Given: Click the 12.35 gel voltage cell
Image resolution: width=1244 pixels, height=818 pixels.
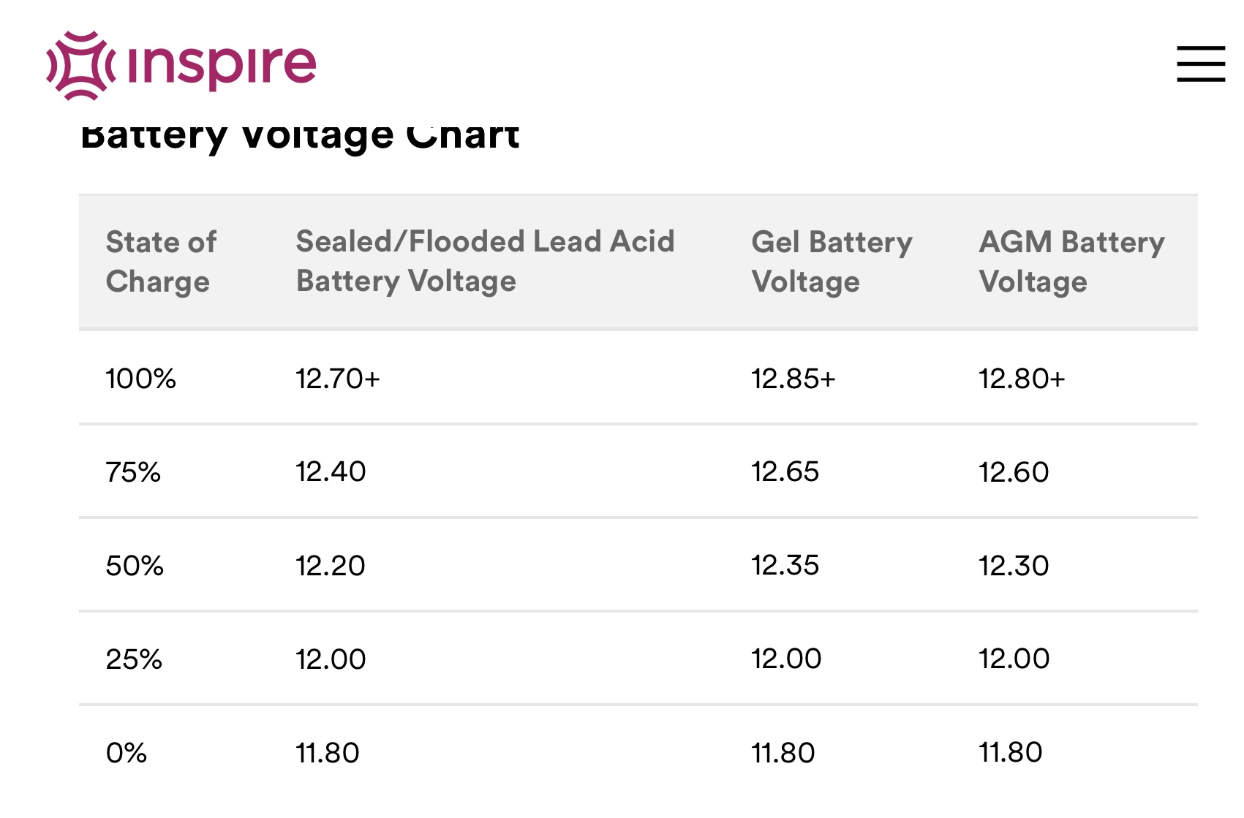Looking at the screenshot, I should coord(785,565).
